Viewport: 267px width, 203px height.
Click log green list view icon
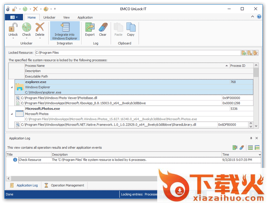pyautogui.click(x=250, y=148)
